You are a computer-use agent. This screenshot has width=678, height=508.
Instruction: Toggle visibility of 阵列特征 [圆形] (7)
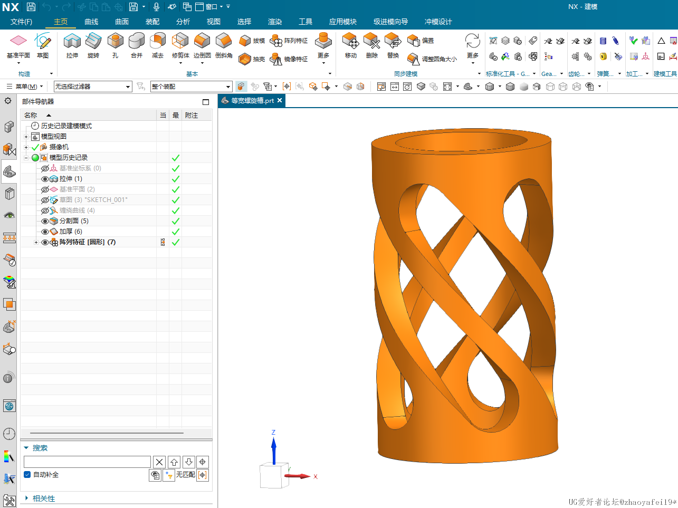tap(45, 242)
